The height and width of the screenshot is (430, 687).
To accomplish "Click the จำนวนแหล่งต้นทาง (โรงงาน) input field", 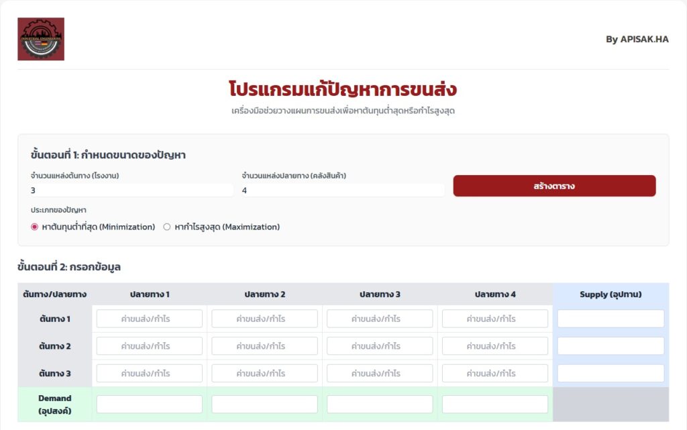I will pyautogui.click(x=131, y=191).
